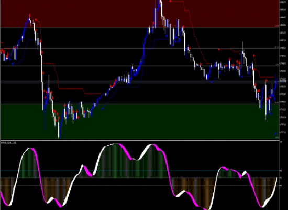288x210 pixels.
Task: Select the lowest candlestick in the green zone
Action: (59, 129)
